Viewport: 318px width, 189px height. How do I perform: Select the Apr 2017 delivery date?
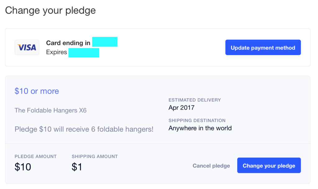click(x=181, y=108)
